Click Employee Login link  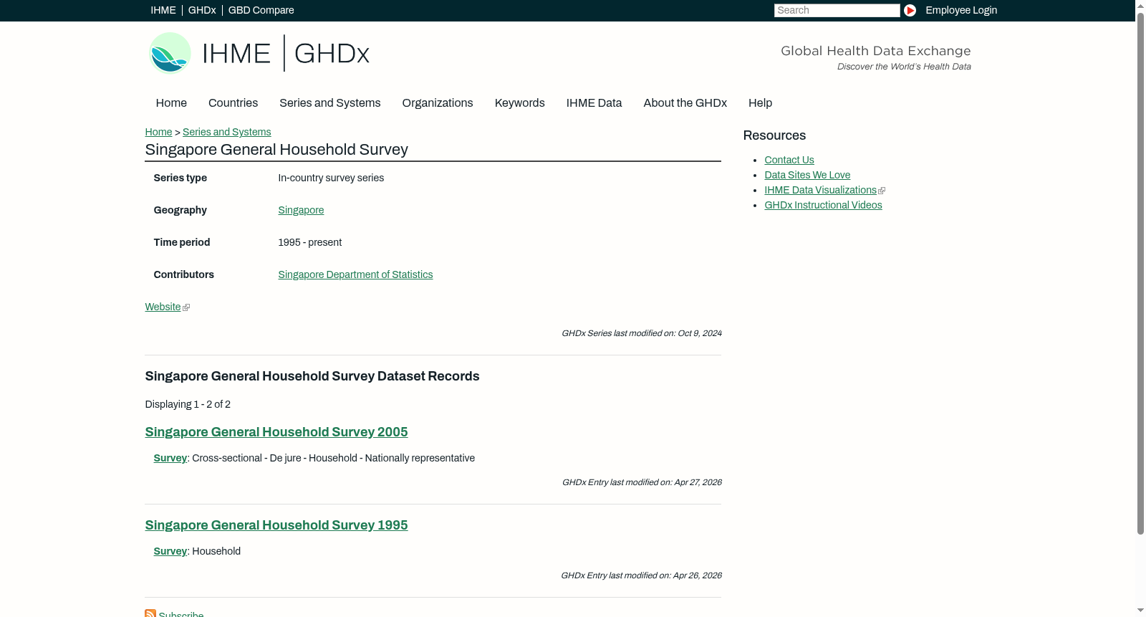click(961, 10)
